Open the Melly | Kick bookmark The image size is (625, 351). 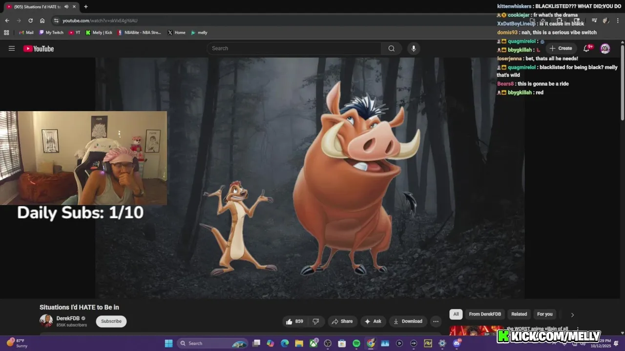(99, 33)
